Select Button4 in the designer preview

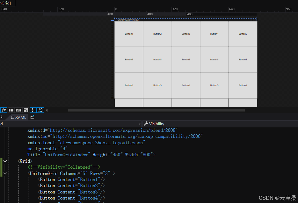214,34
